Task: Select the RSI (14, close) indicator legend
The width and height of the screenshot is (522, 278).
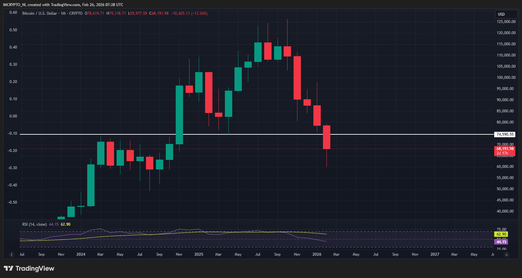Action: click(x=34, y=224)
